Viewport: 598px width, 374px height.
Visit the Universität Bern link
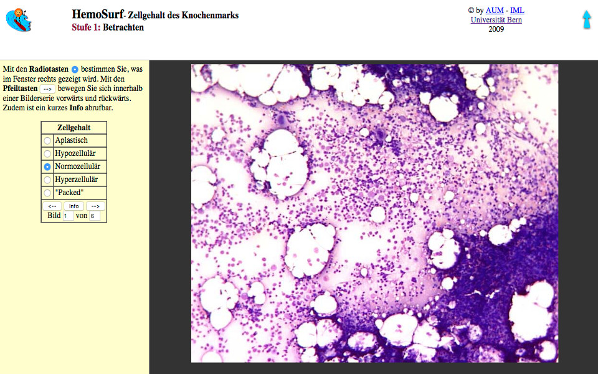point(496,20)
